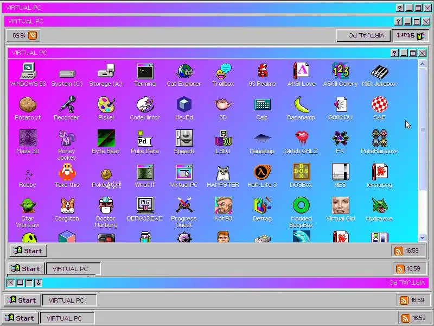Click the 16:59 clock in innermost taskbar

[x=412, y=250]
